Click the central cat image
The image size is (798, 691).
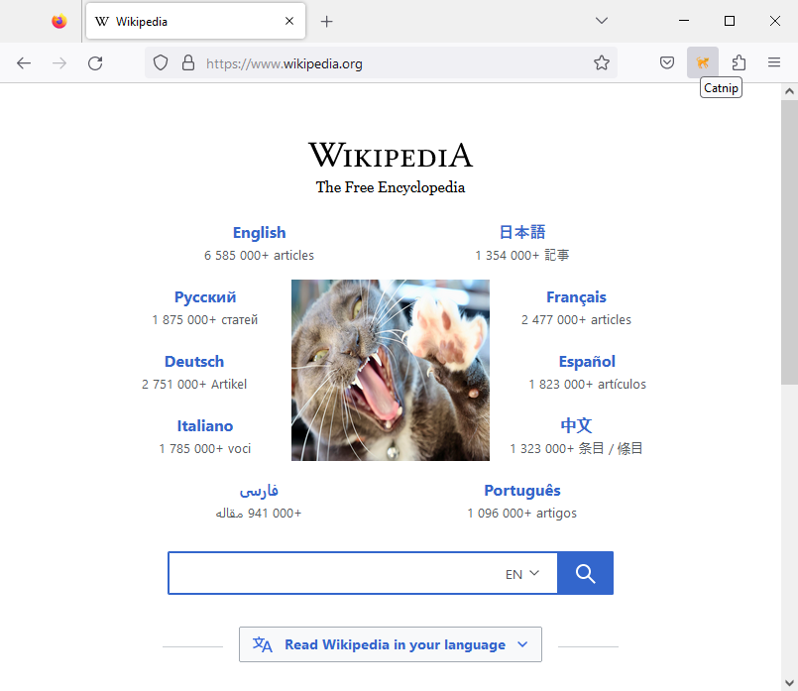tap(391, 370)
